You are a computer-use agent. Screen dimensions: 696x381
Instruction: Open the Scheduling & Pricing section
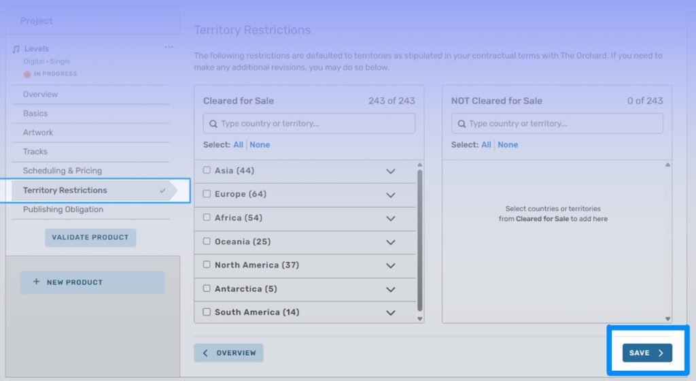63,171
